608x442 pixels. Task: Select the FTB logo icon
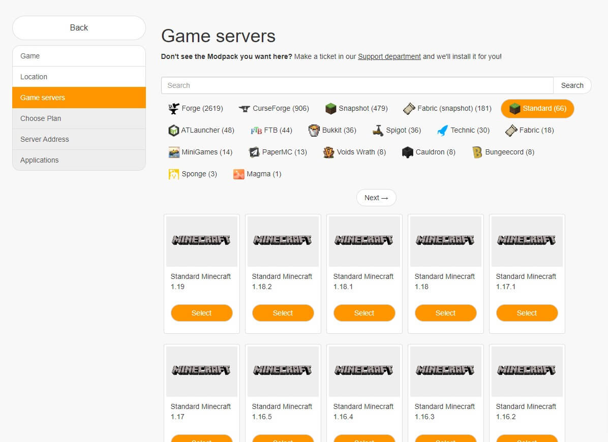[x=256, y=131]
